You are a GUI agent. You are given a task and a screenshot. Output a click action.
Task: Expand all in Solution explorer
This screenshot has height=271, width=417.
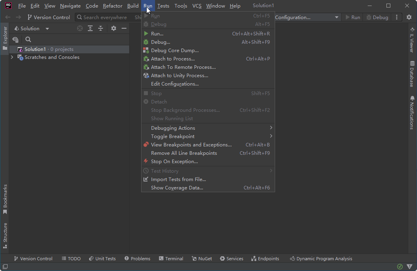[x=90, y=29]
